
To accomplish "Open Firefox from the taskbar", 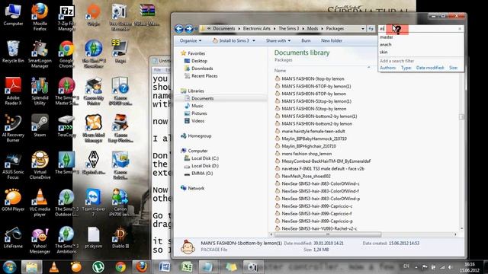I will [142, 267].
